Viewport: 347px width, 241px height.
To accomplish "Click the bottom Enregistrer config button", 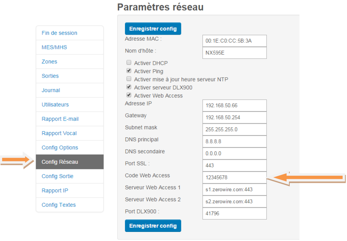I will pos(153,226).
